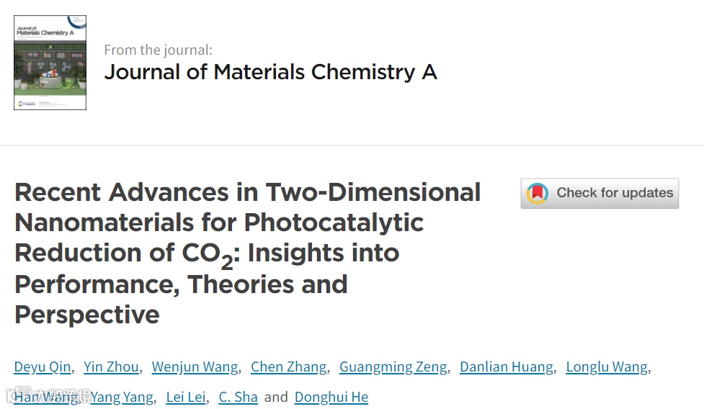Click the Crossmark bookmark icon
This screenshot has width=704, height=409.
click(538, 193)
